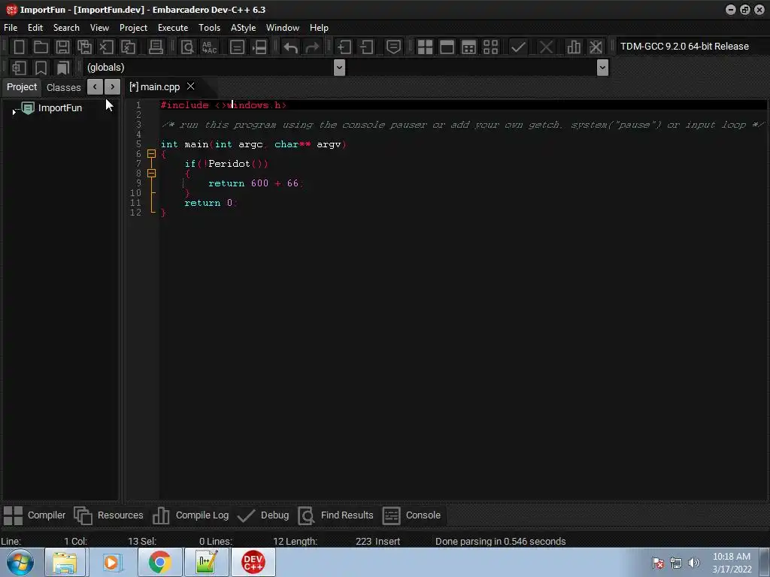This screenshot has height=577, width=770.
Task: Toggle bookmark using bookmark icon
Action: (x=41, y=68)
